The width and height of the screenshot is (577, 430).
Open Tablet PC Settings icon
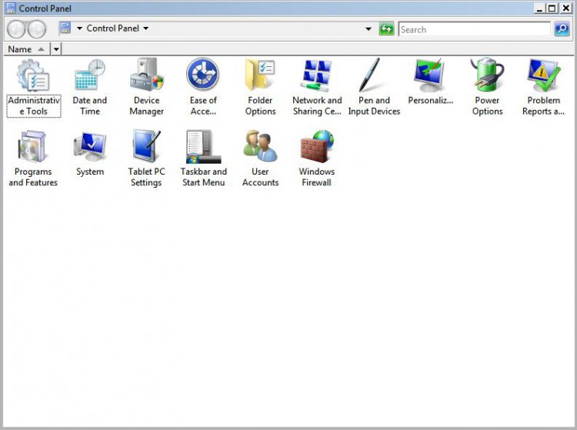coord(146,146)
